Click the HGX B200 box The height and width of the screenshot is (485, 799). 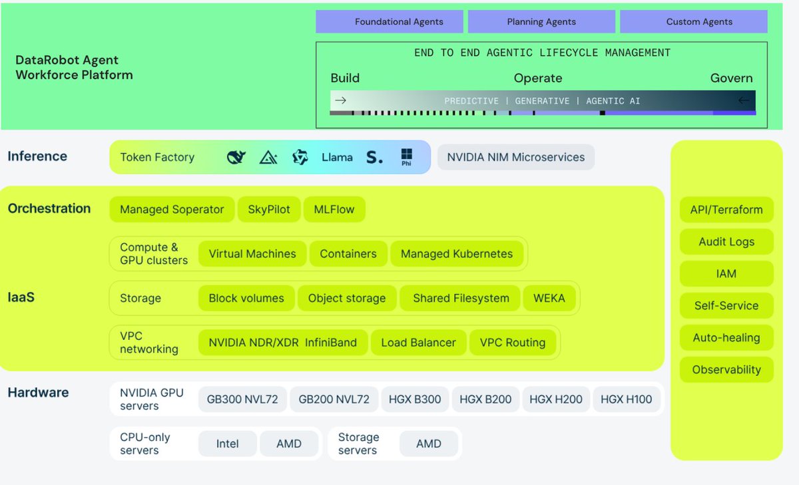485,399
